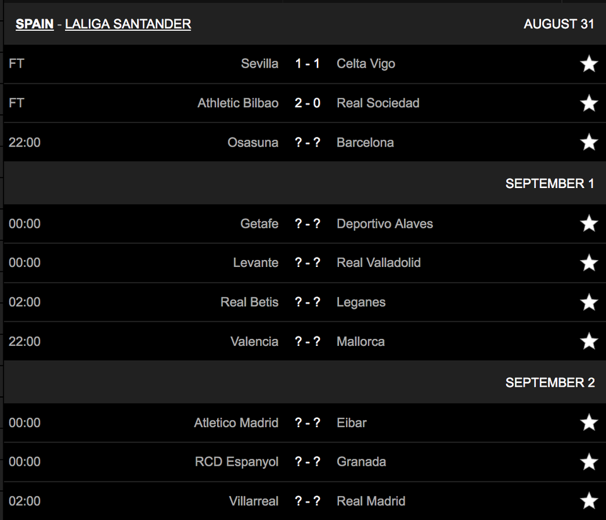606x520 pixels.
Task: Open the SPAIN country link
Action: [x=34, y=24]
